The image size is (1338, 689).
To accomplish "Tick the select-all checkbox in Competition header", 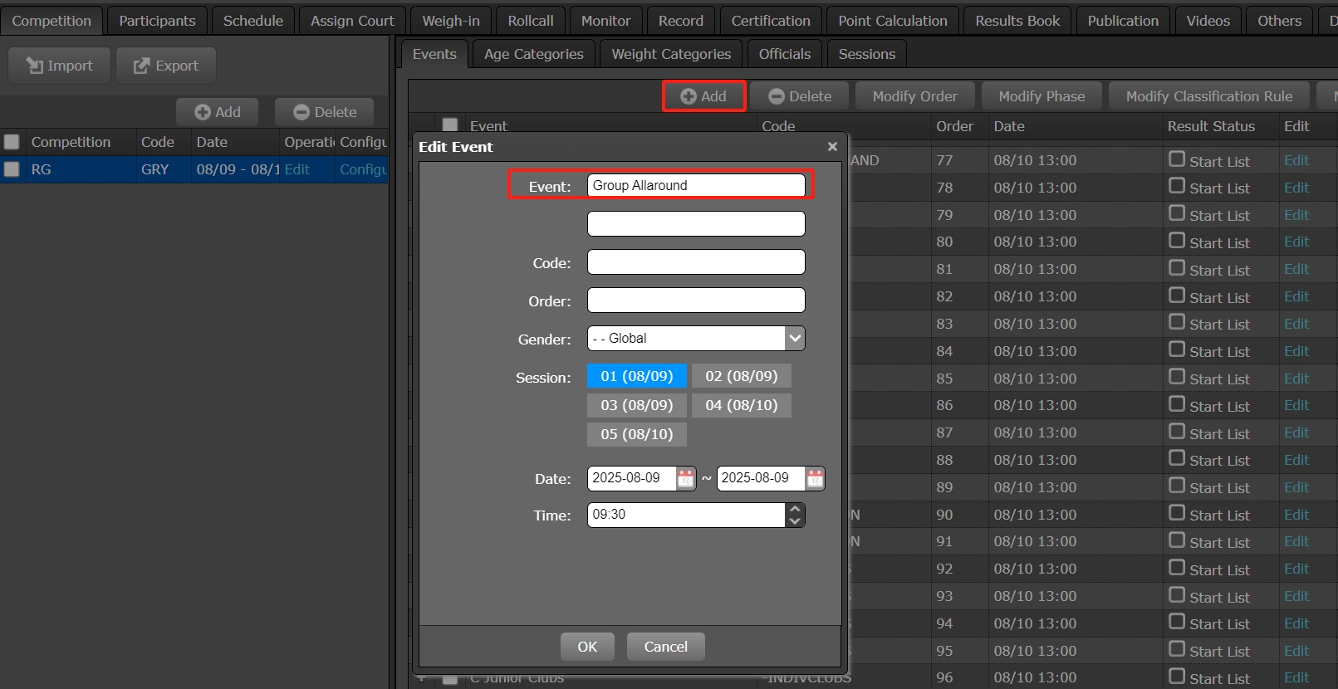I will click(12, 142).
